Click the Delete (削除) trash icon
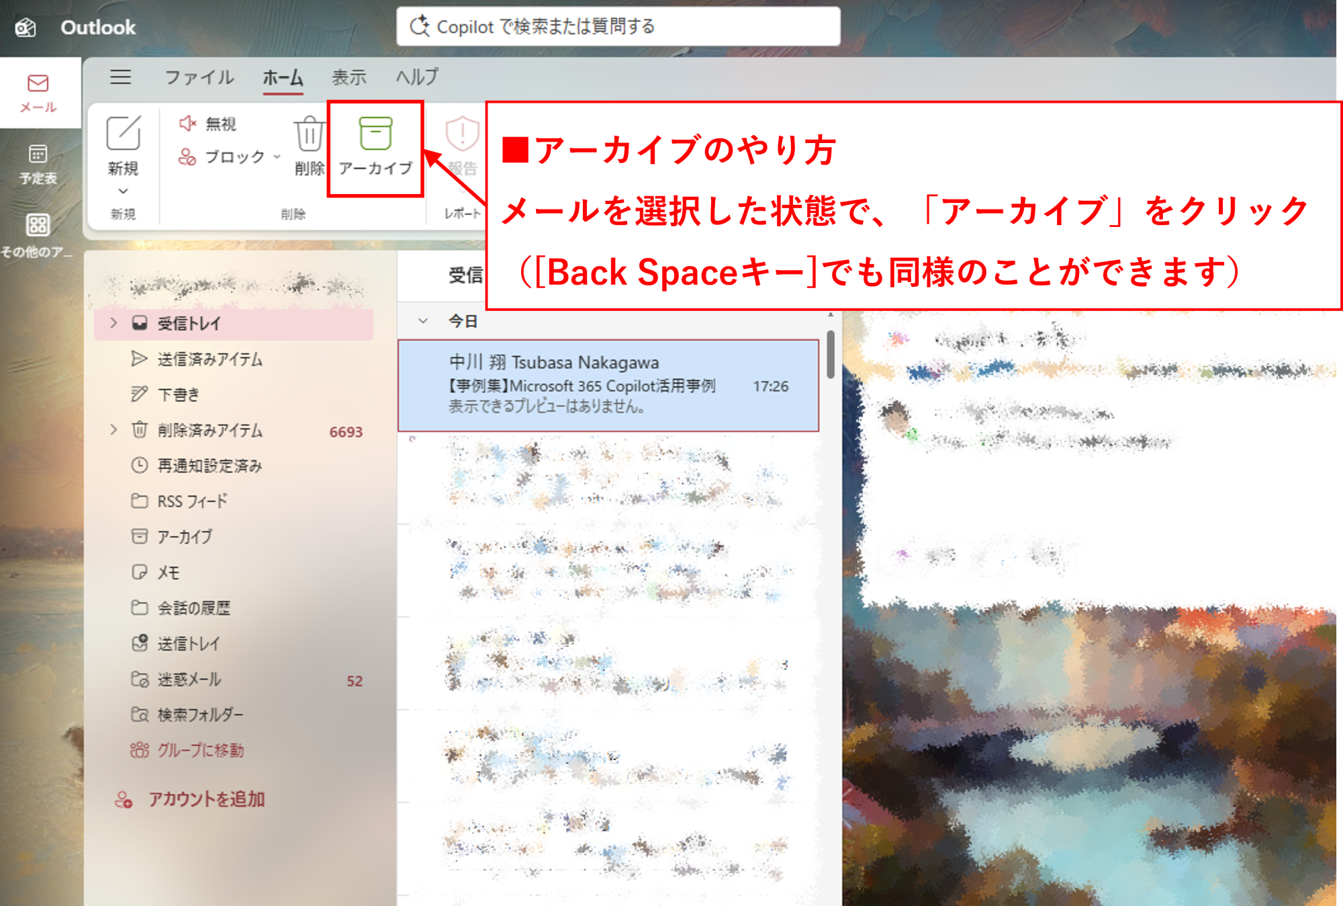This screenshot has height=906, width=1343. tap(309, 134)
